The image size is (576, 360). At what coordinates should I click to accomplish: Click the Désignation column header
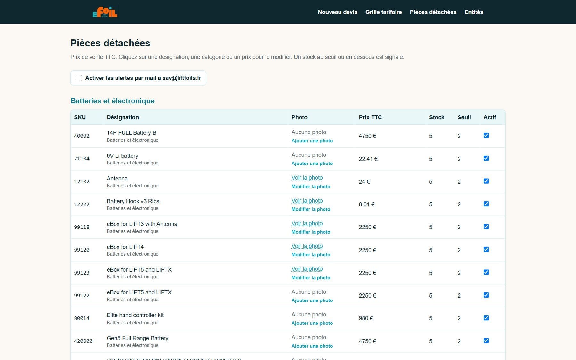point(123,117)
